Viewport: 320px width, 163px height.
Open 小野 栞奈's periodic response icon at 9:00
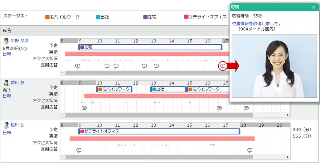coord(78,66)
